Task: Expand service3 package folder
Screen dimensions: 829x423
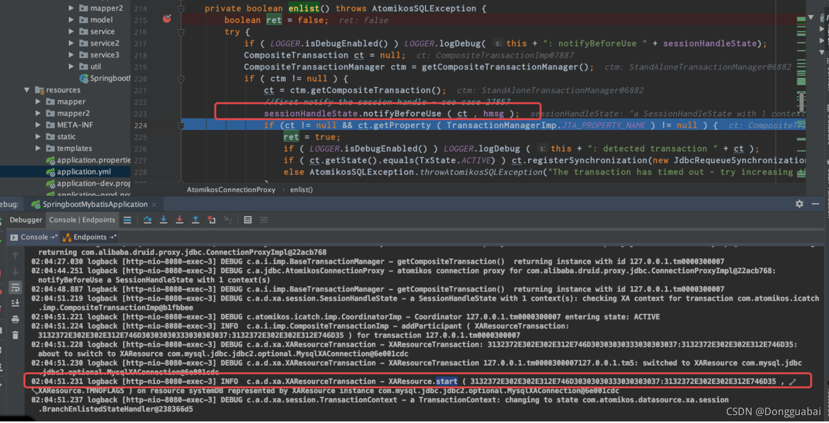Action: [x=72, y=54]
